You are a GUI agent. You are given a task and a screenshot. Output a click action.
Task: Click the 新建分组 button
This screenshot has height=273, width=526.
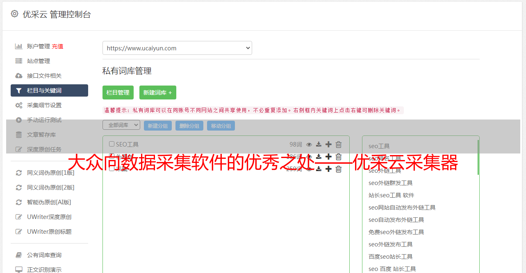point(158,126)
